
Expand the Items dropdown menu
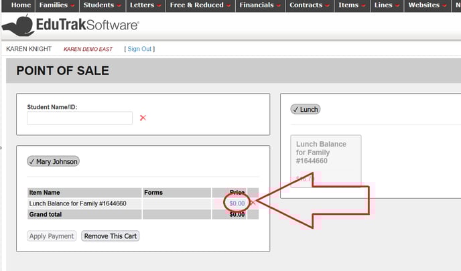pyautogui.click(x=351, y=5)
